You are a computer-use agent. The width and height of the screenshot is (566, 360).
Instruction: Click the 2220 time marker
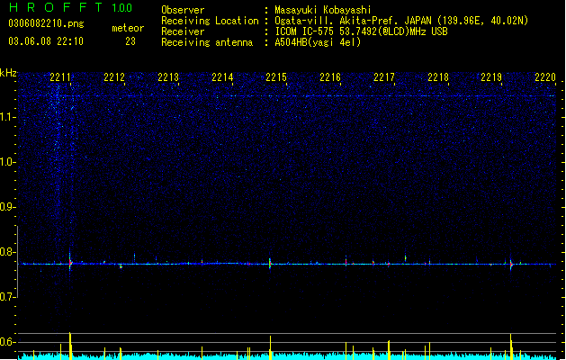[545, 77]
